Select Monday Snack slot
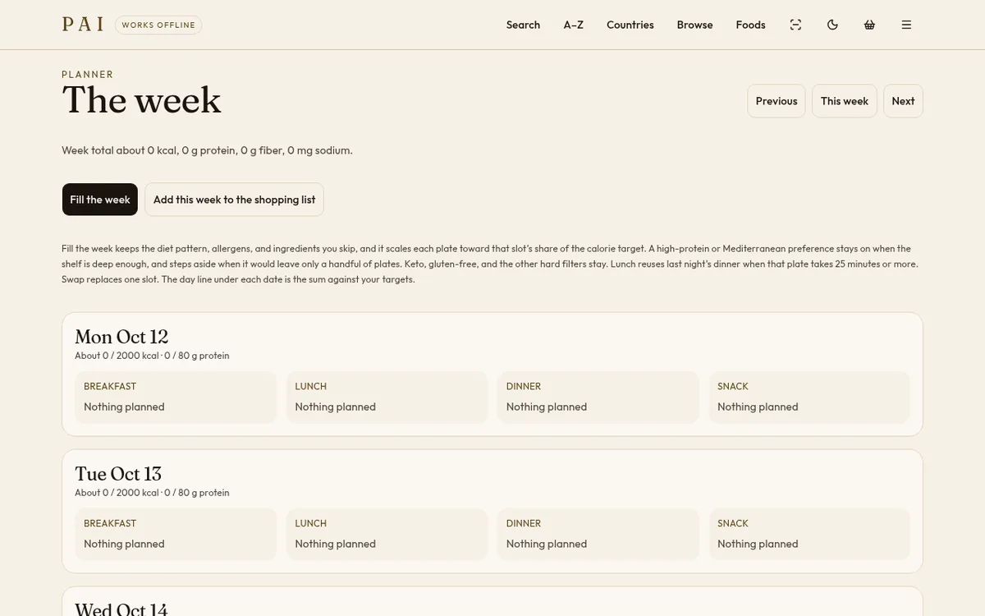This screenshot has height=616, width=985. click(x=809, y=398)
